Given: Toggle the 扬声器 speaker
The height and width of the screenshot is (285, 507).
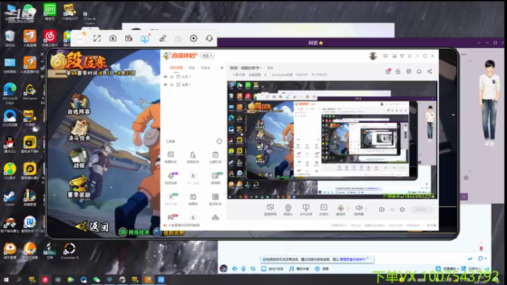Looking at the screenshot, I should [x=359, y=210].
